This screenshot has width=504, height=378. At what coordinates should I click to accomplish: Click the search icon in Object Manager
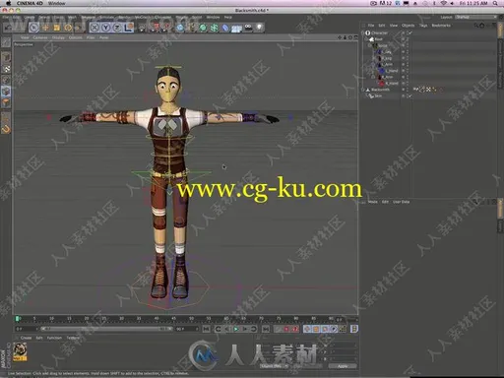(476, 26)
